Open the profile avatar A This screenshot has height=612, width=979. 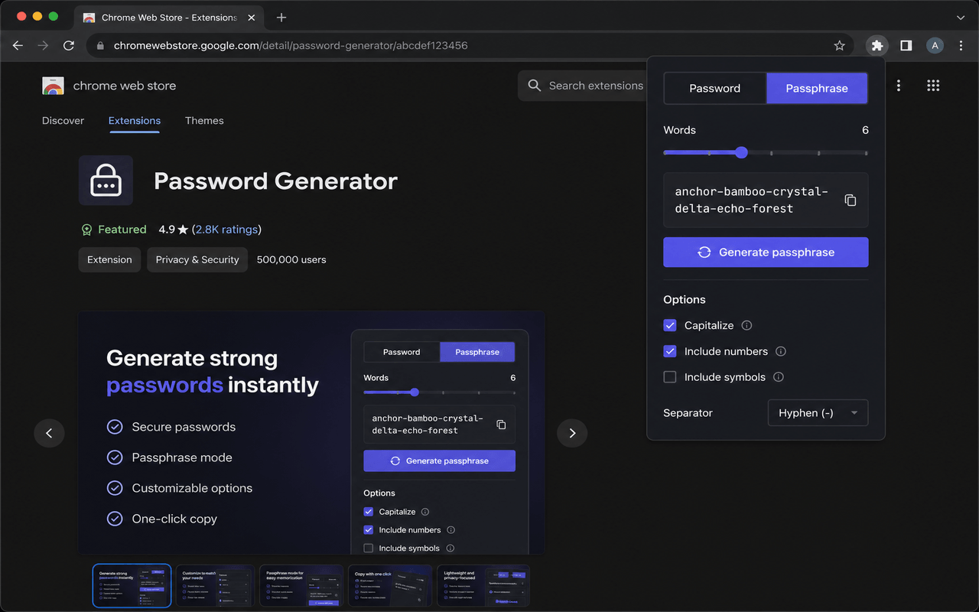click(935, 46)
